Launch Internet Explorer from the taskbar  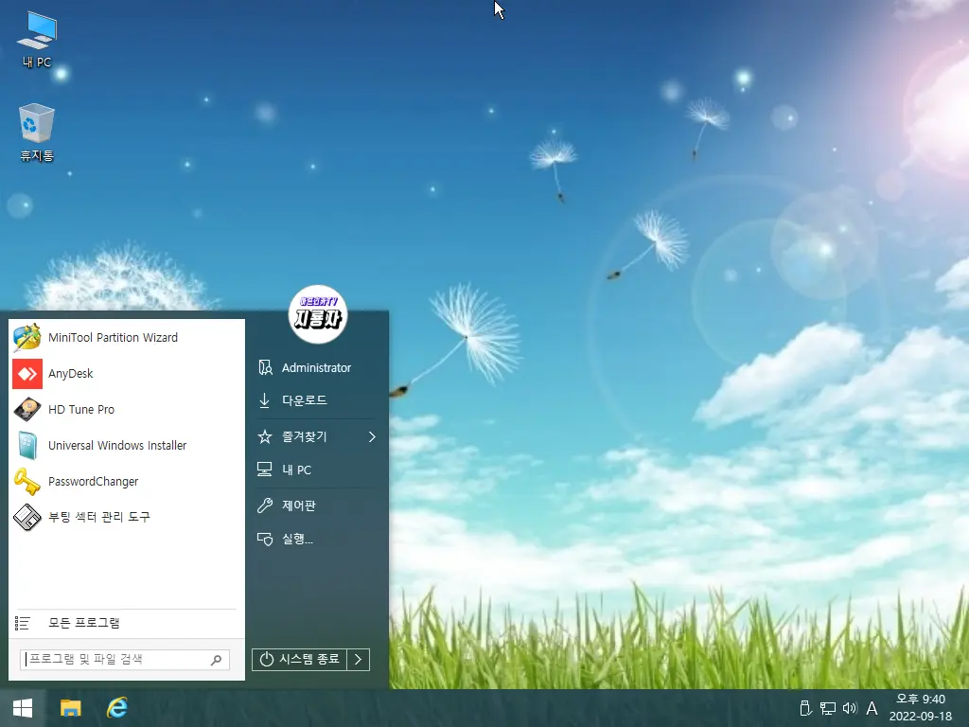click(117, 707)
